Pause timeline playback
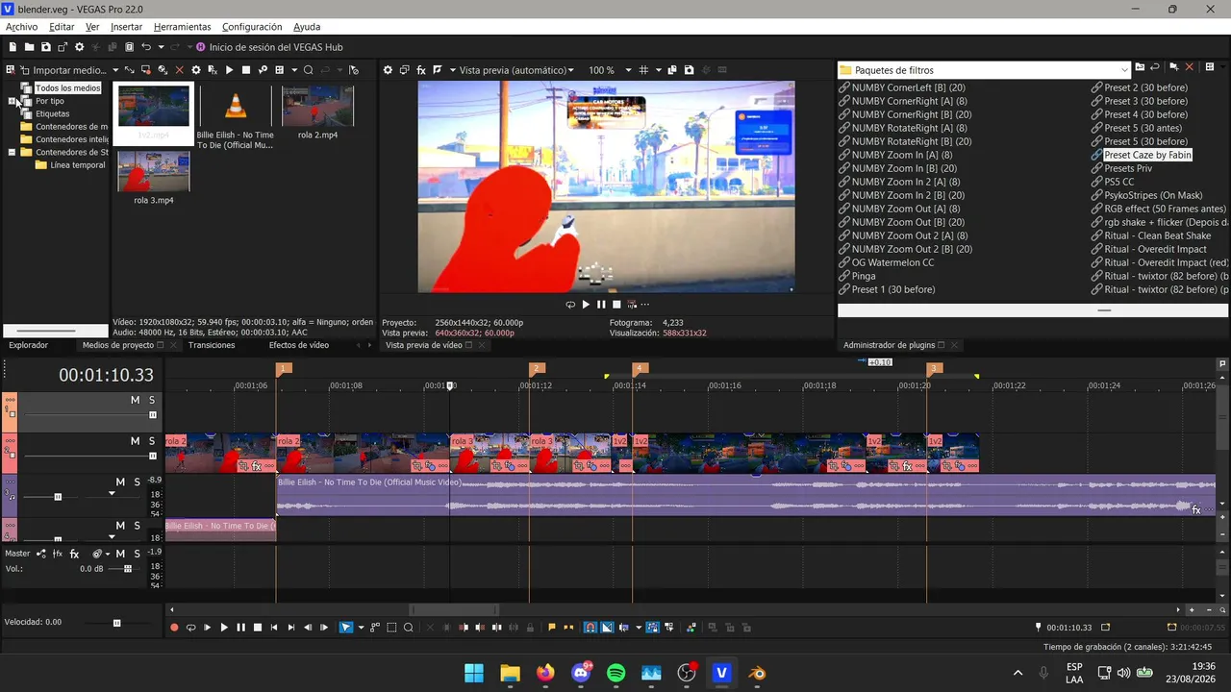Image resolution: width=1231 pixels, height=692 pixels. tap(240, 628)
